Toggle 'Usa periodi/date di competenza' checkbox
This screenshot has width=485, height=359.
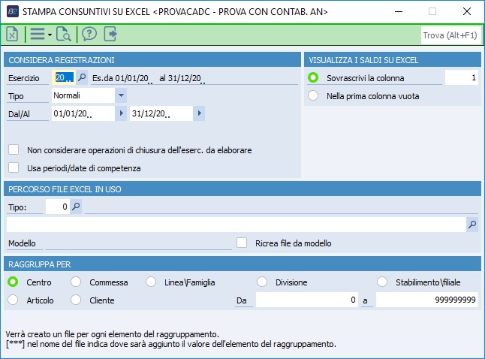[13, 167]
